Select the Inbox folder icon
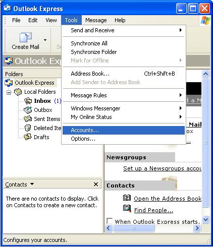The height and width of the screenshot is (247, 213). [x=28, y=101]
